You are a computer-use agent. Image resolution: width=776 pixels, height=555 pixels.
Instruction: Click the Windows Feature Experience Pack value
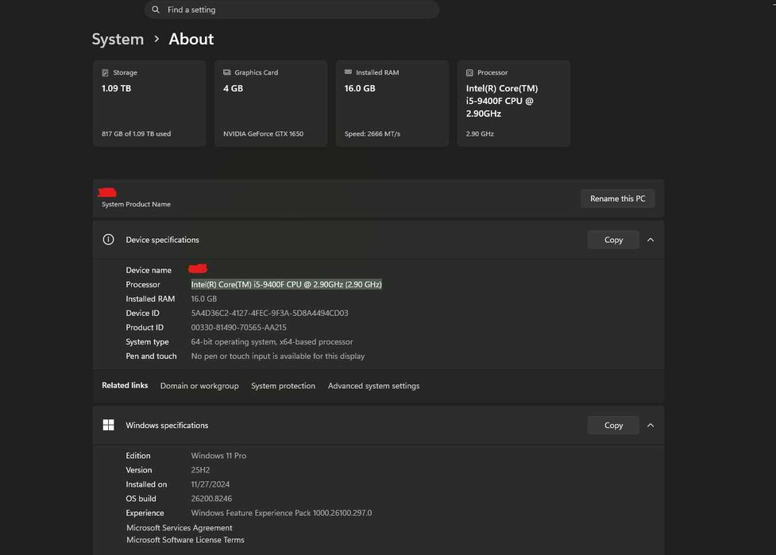pos(281,513)
